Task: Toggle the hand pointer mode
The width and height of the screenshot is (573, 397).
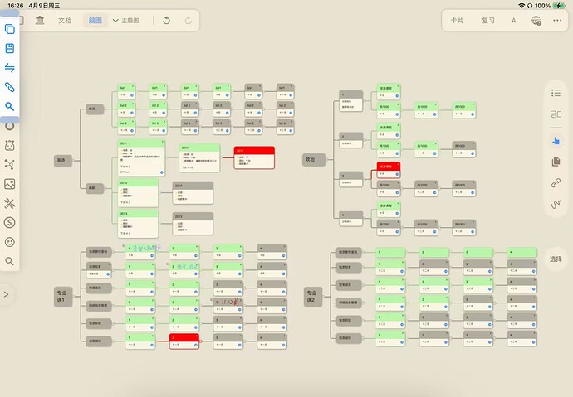Action: (556, 141)
